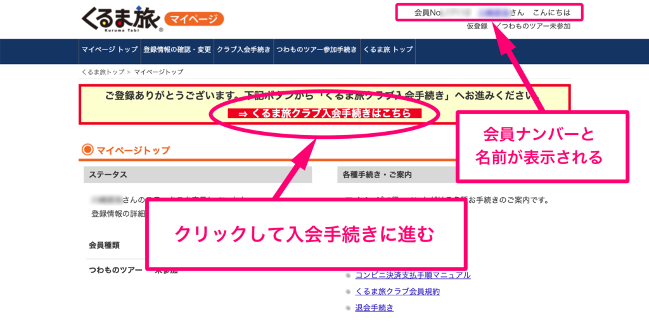Screen dimensions: 649x322
Task: Open マイページ トップ in navigation bar
Action: [x=109, y=50]
